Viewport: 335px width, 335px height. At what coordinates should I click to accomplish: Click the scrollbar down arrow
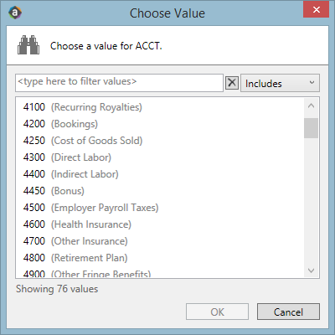311,271
